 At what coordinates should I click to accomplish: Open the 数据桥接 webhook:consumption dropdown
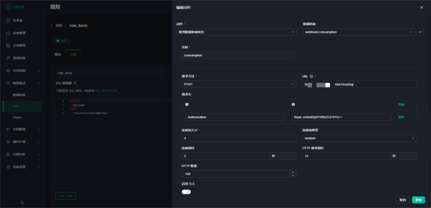[x=359, y=32]
